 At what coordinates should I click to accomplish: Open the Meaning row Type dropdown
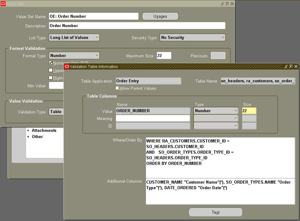235,118
